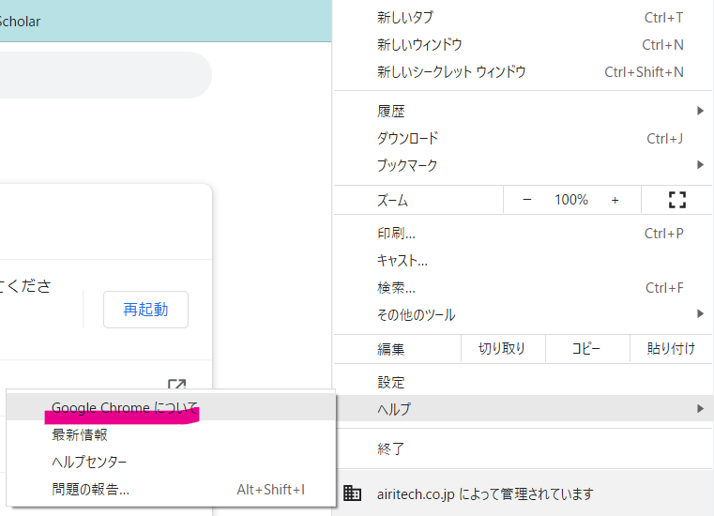Screen dimensions: 714x516
Task: Open new incognito window (新しいシークレット ウィンドウ)
Action: coord(523,72)
